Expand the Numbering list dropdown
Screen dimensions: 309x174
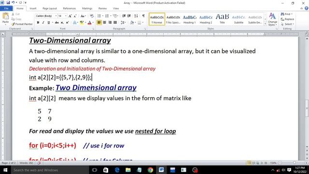pyautogui.click(x=111, y=16)
